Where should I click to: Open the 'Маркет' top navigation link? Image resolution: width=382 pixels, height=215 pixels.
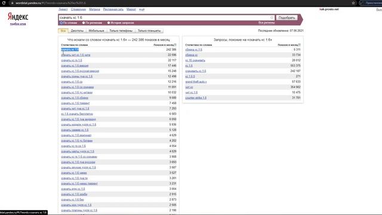131,10
